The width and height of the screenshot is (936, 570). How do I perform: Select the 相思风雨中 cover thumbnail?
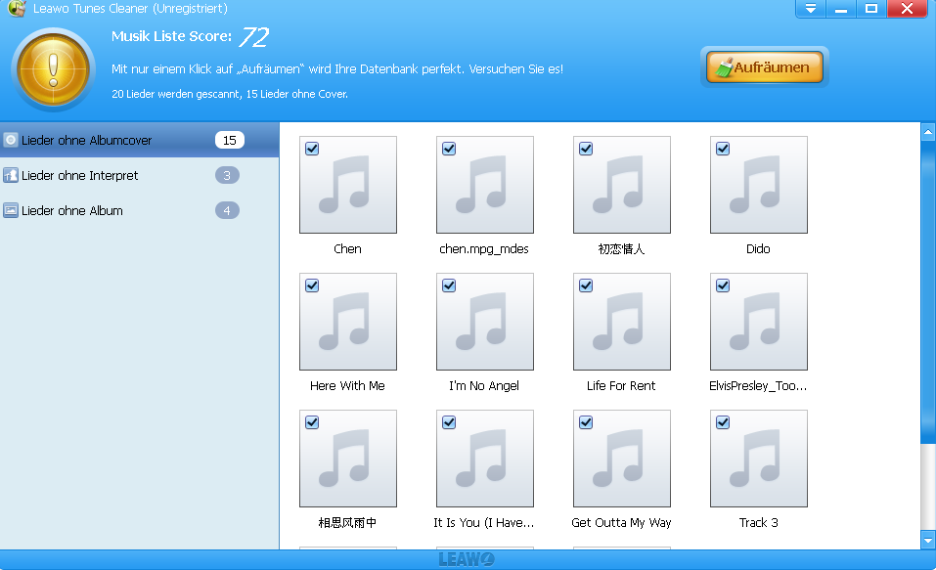[348, 459]
